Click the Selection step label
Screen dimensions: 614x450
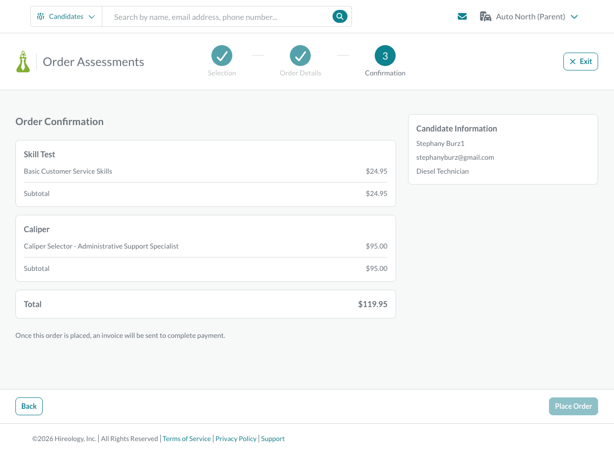click(222, 73)
